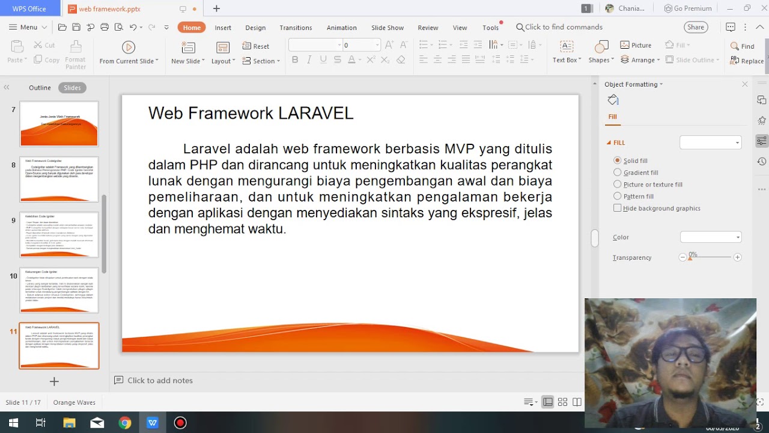This screenshot has height=433, width=769.
Task: Click the decrease indent icon
Action: pos(463,45)
